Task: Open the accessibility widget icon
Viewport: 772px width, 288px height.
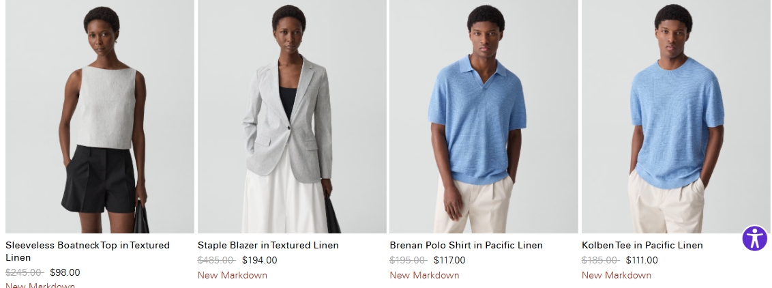Action: coord(755,238)
